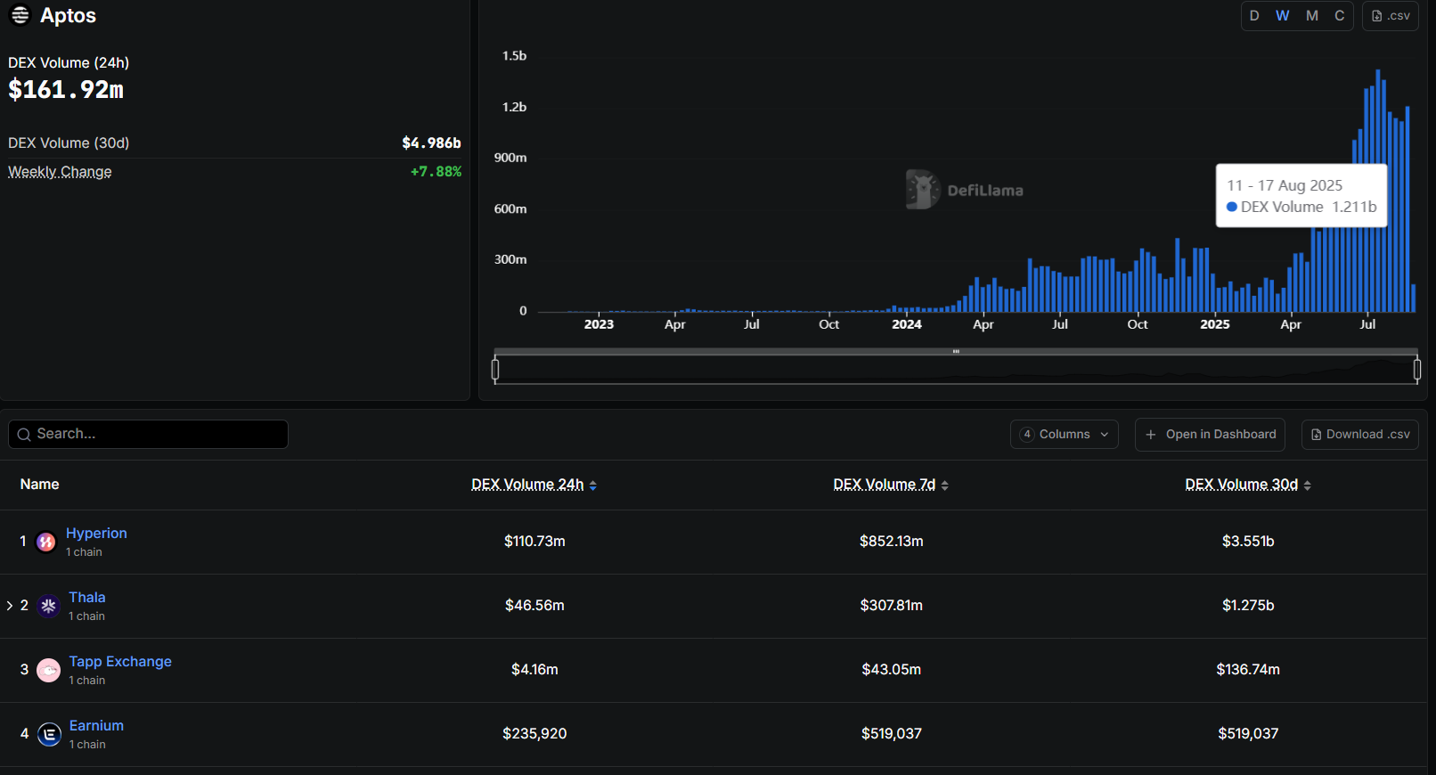Click the Earnium protocol logo
The image size is (1436, 775).
point(50,734)
